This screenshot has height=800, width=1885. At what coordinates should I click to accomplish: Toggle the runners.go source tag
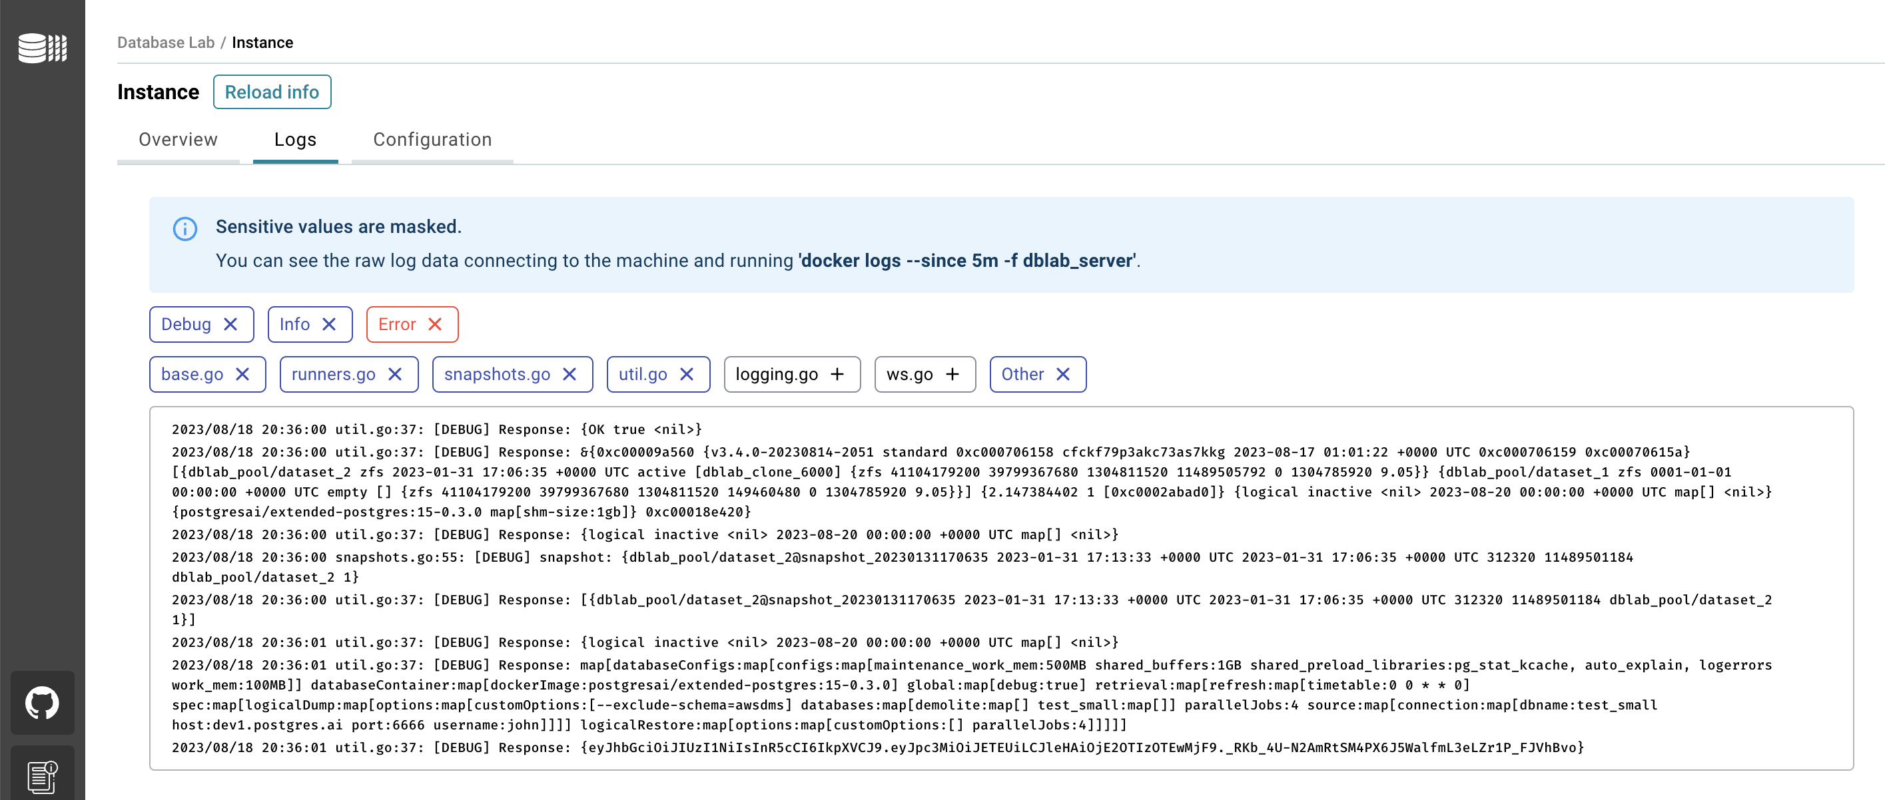tap(349, 375)
